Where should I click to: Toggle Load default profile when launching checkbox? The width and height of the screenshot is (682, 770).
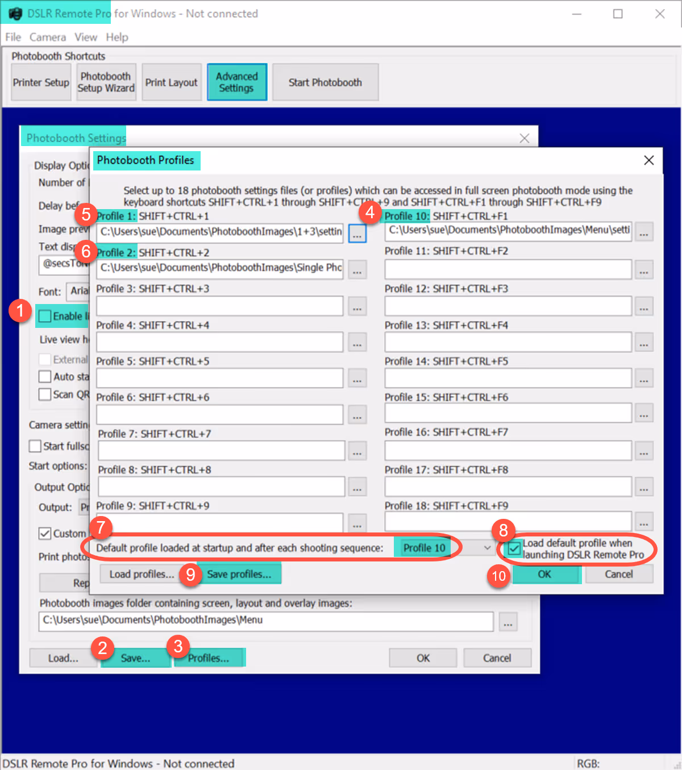(x=514, y=549)
